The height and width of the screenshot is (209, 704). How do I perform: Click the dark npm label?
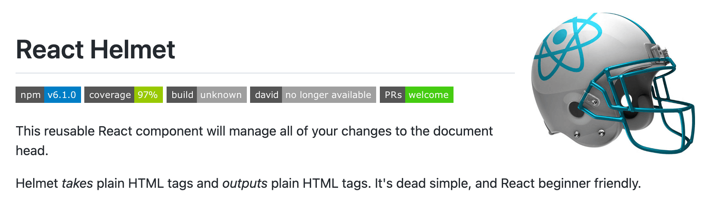coord(30,95)
